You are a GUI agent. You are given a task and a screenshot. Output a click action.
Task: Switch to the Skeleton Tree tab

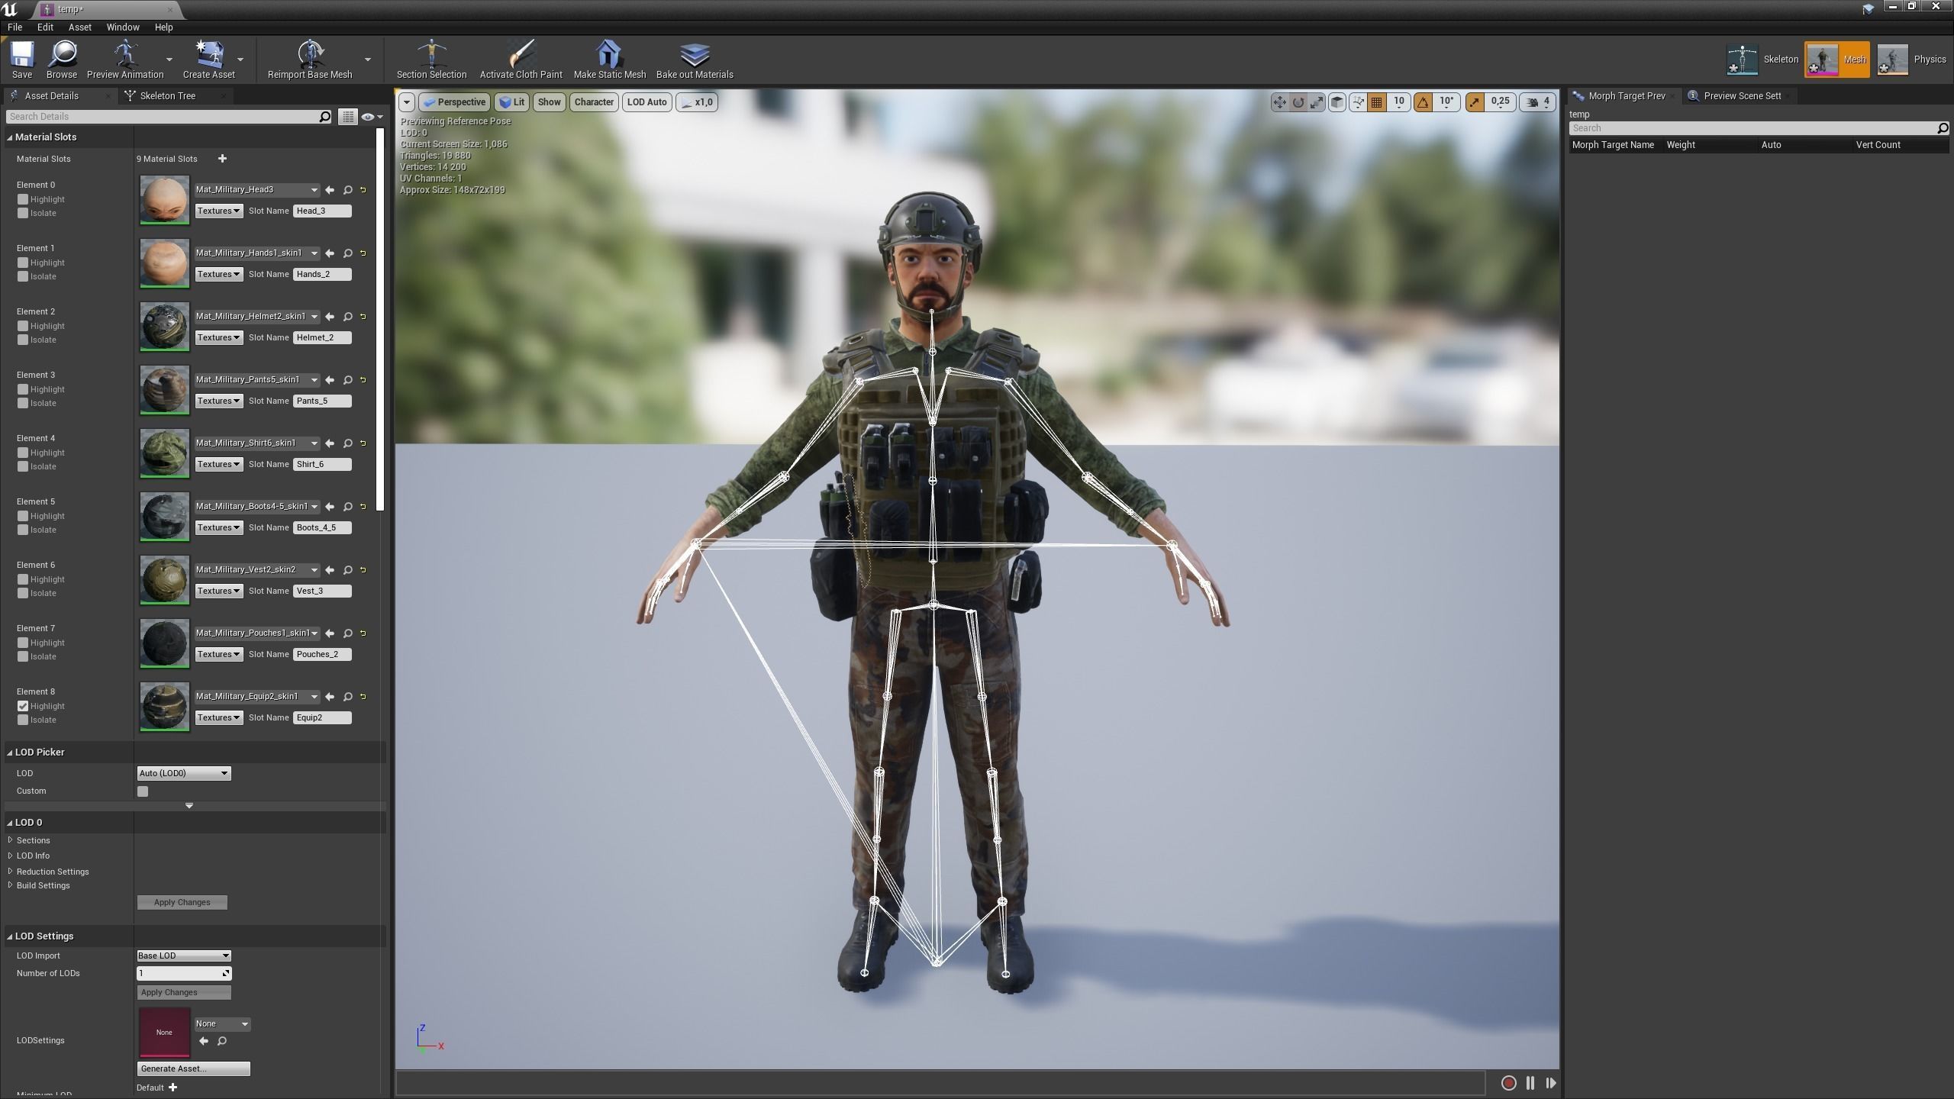coord(168,95)
